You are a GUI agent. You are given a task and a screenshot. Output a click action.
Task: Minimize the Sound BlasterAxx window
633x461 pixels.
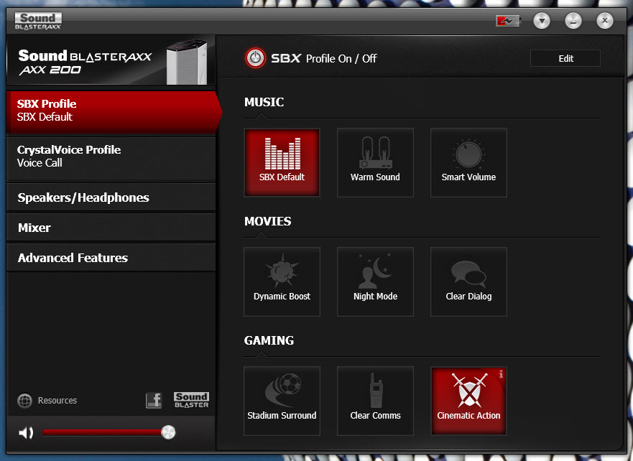point(573,21)
